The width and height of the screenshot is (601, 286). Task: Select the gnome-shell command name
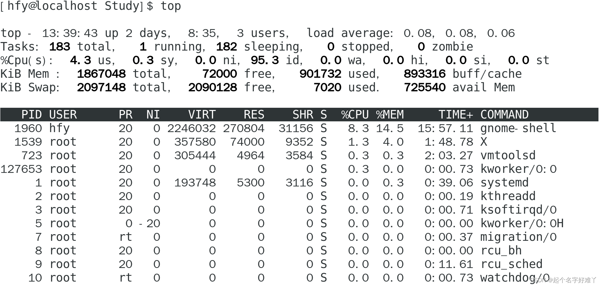pos(518,128)
